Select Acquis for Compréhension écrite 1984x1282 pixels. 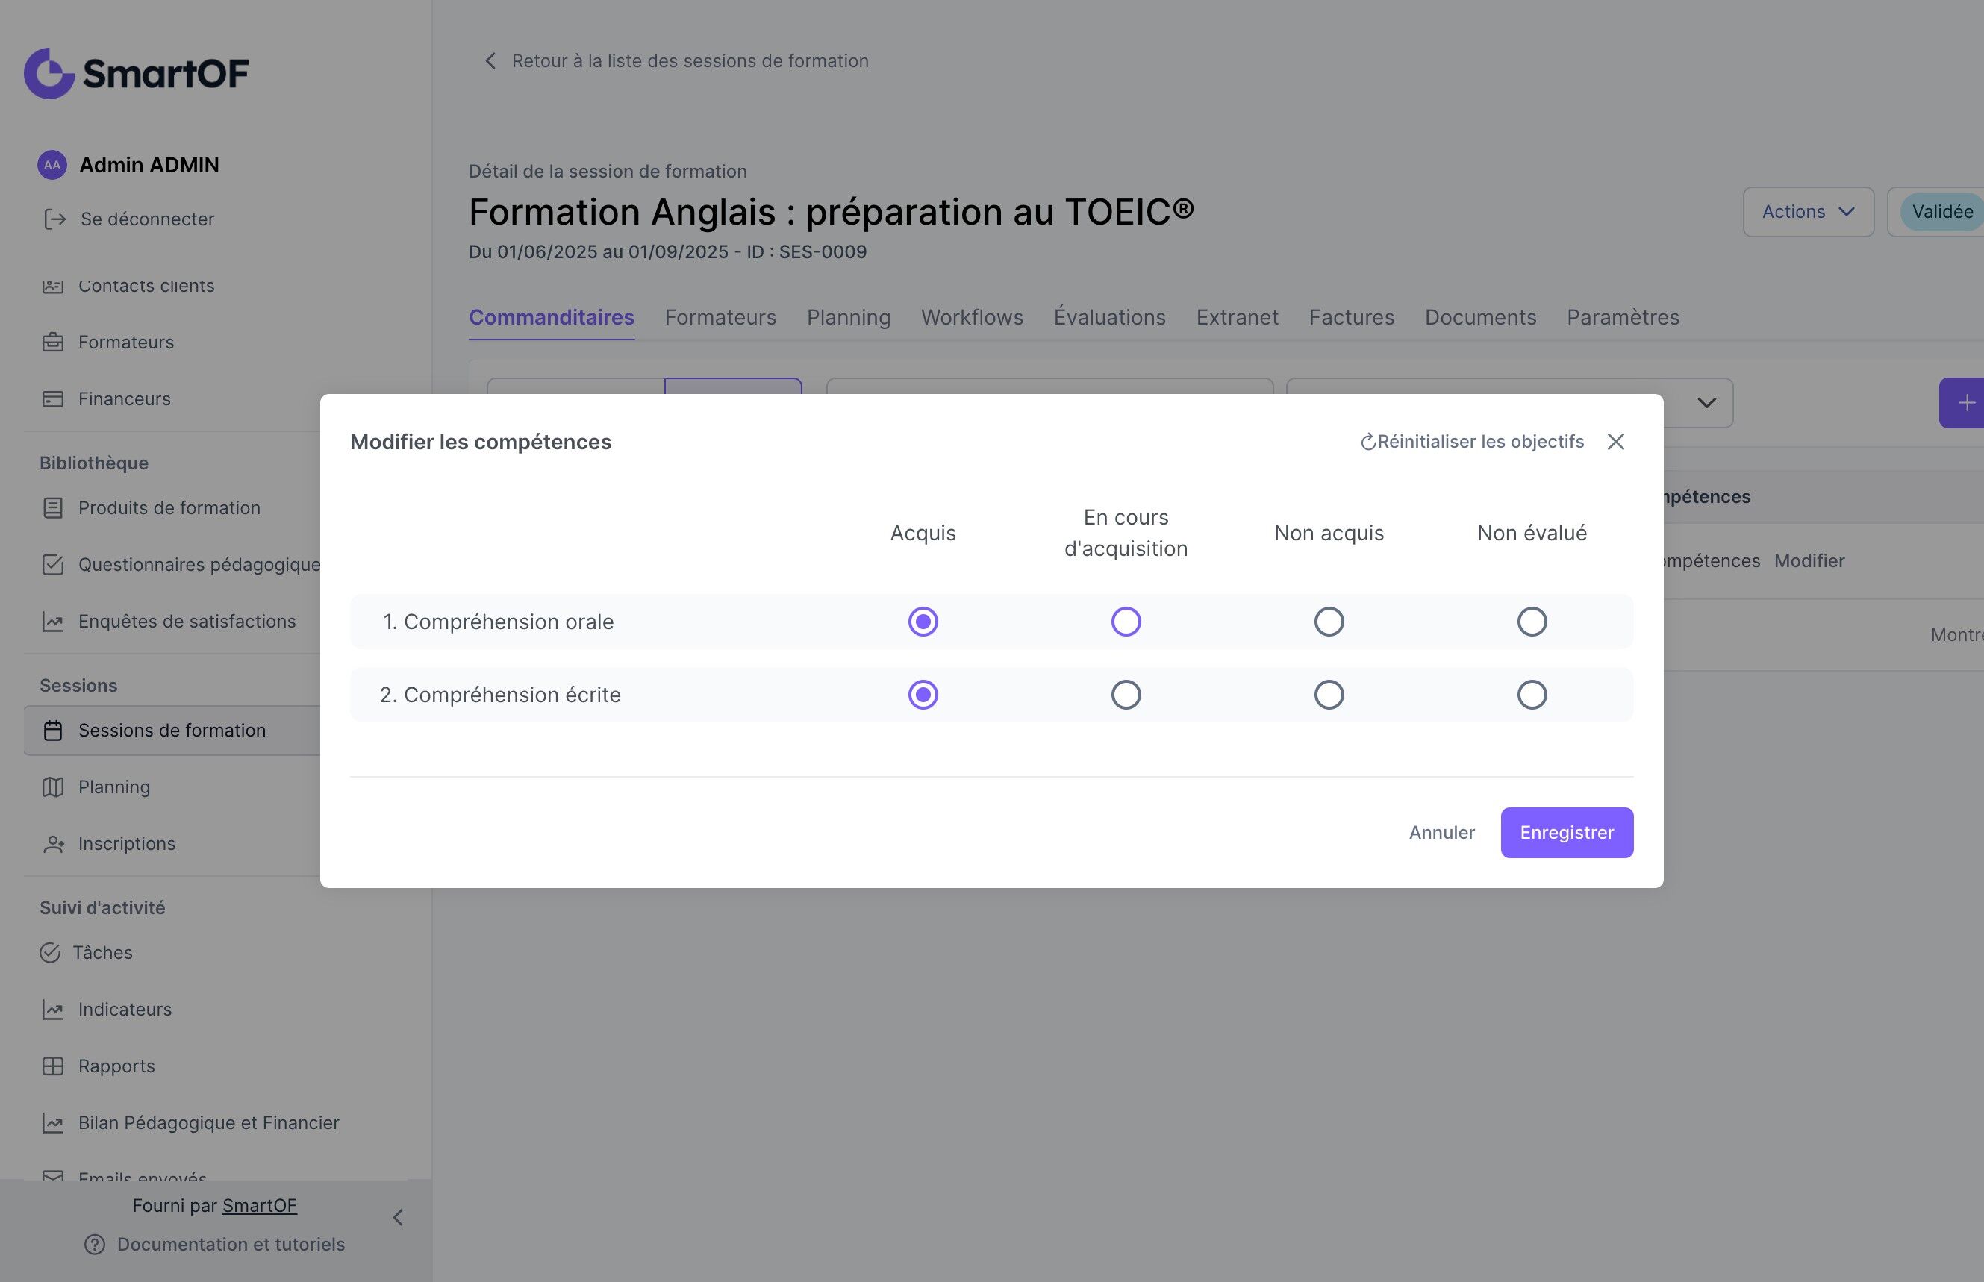(923, 695)
